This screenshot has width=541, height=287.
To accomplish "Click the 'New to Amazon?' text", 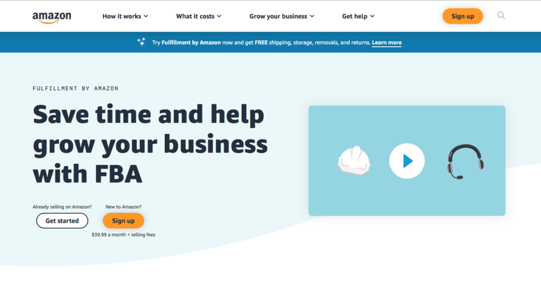I will (x=124, y=207).
